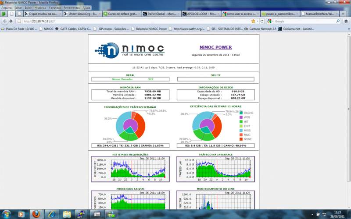The image size is (351, 219).
Task: Open the network computers taskbar icon
Action: point(81,214)
